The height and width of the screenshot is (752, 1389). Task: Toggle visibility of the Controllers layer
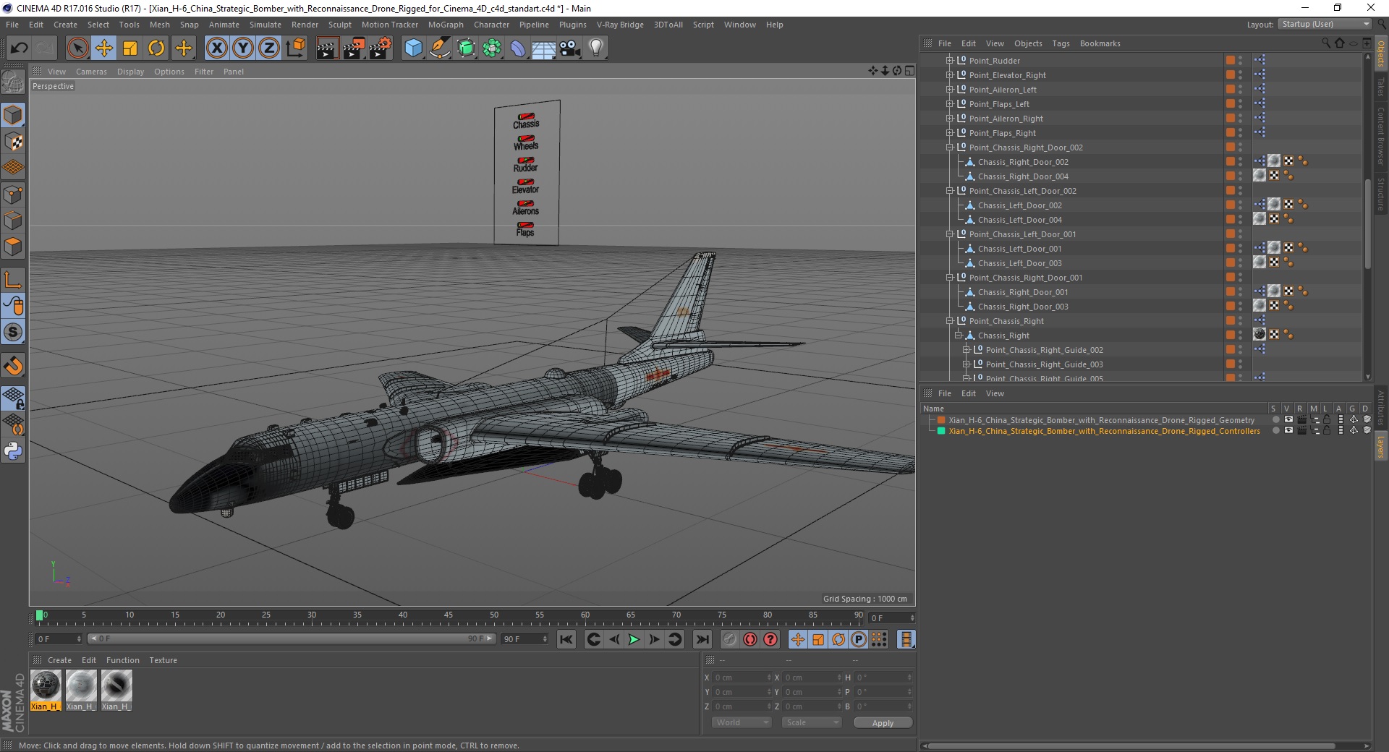pyautogui.click(x=1288, y=430)
